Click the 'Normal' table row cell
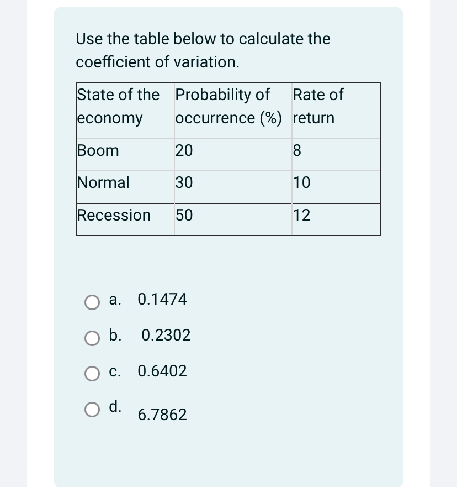The width and height of the screenshot is (457, 487). point(103,182)
